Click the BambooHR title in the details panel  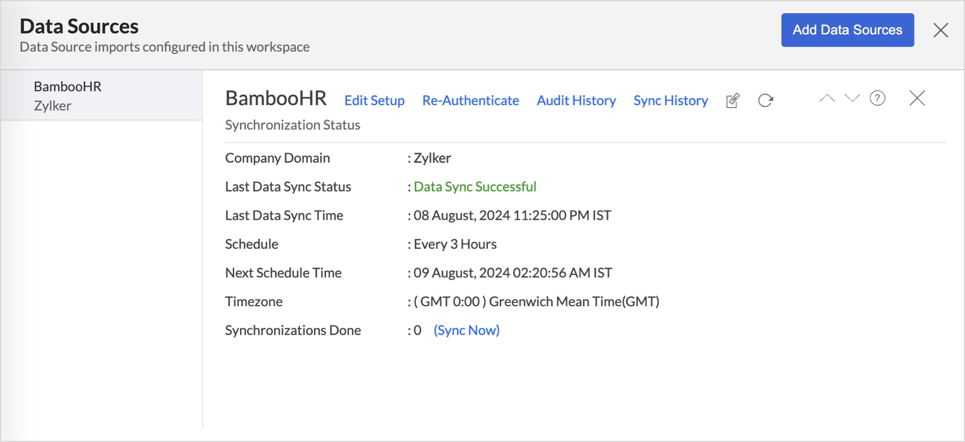276,98
